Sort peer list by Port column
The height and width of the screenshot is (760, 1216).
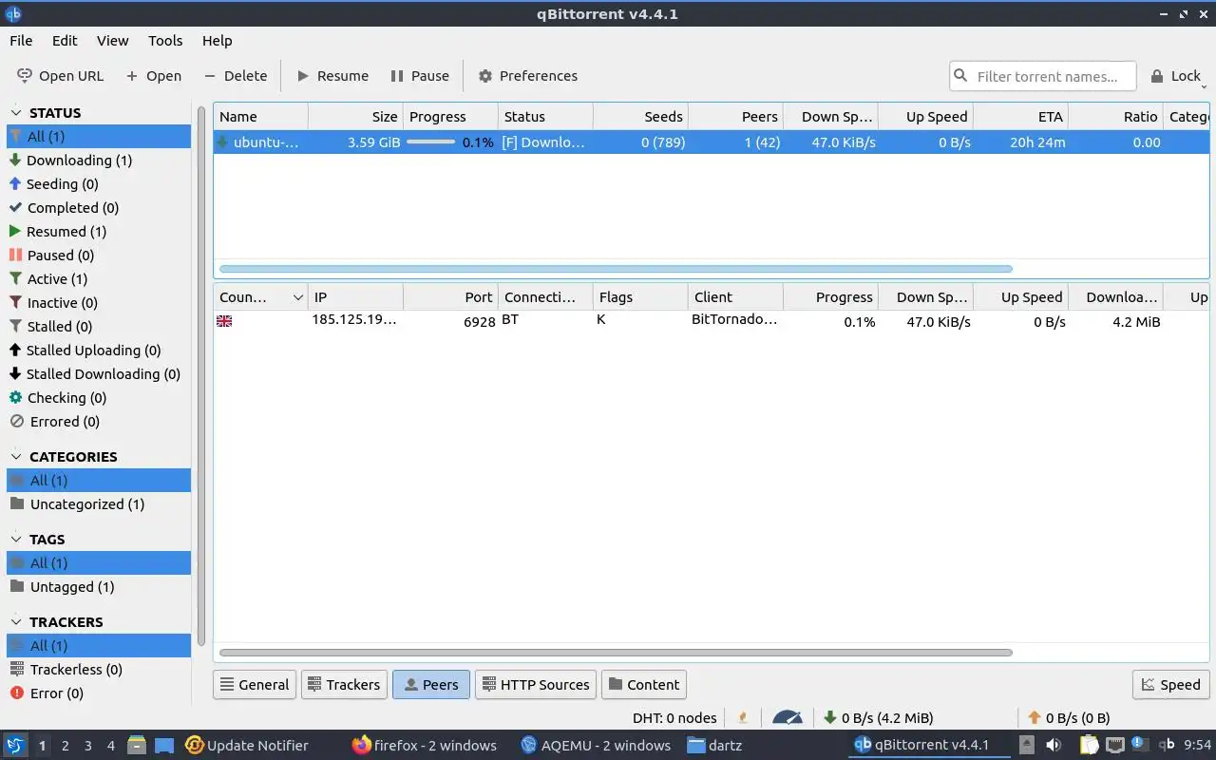point(450,297)
